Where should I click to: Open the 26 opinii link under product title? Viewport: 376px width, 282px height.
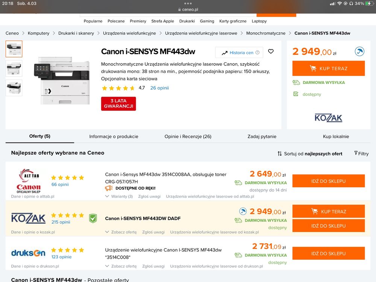[159, 88]
